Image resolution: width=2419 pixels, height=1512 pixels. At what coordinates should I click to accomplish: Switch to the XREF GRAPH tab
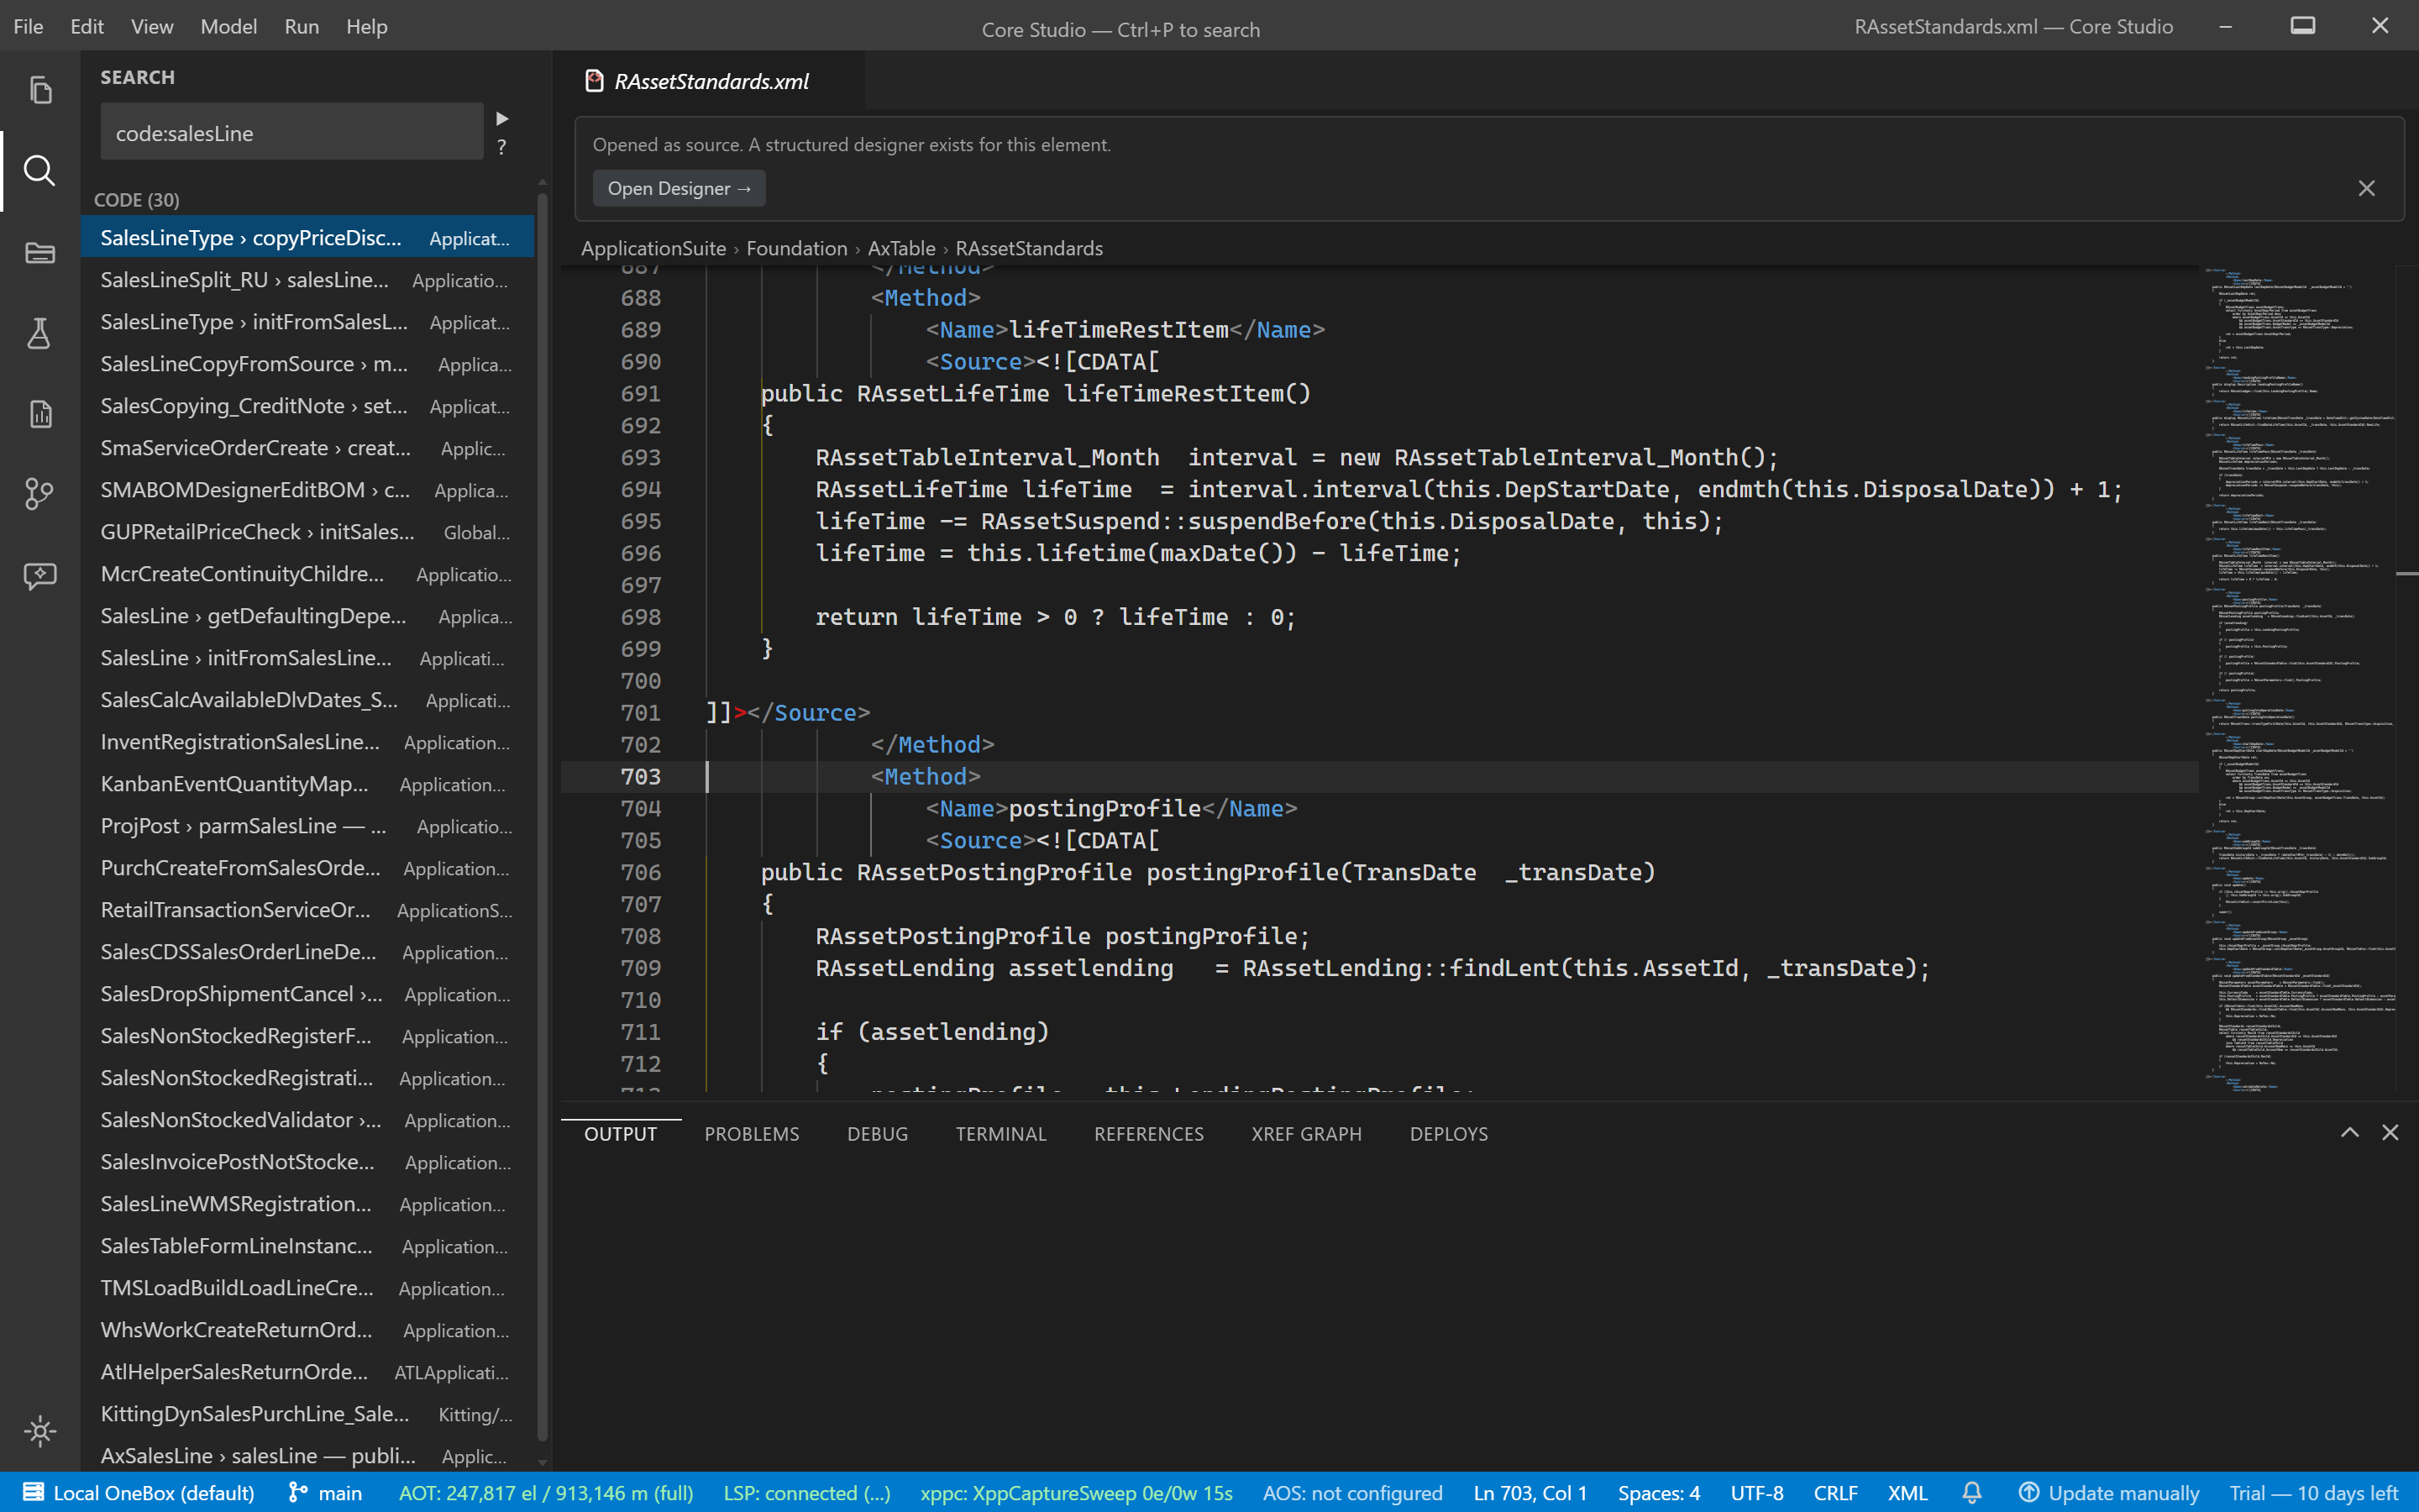pyautogui.click(x=1306, y=1133)
